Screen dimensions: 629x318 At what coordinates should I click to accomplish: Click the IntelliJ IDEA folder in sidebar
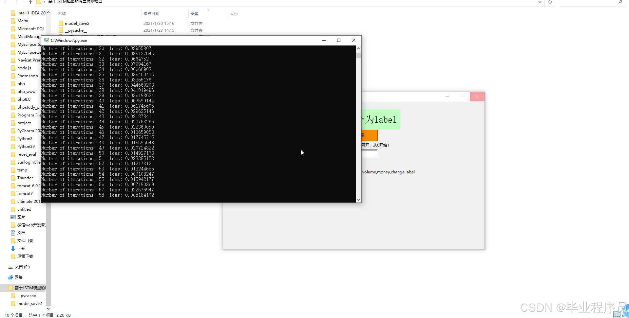click(x=29, y=13)
